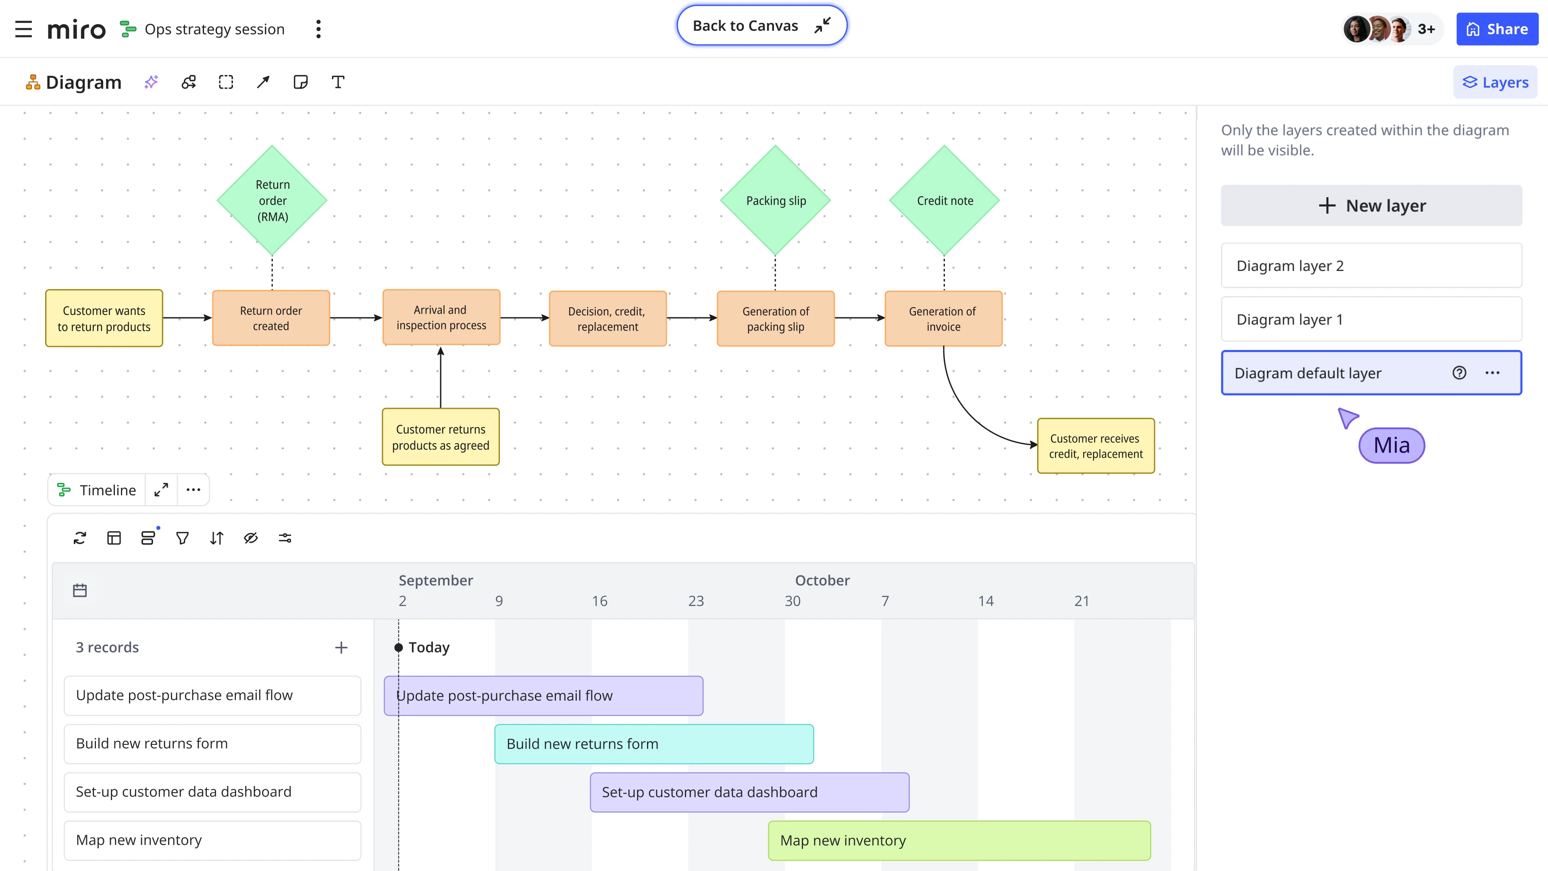Open the timeline settings sliders icon
The image size is (1548, 871).
point(285,538)
